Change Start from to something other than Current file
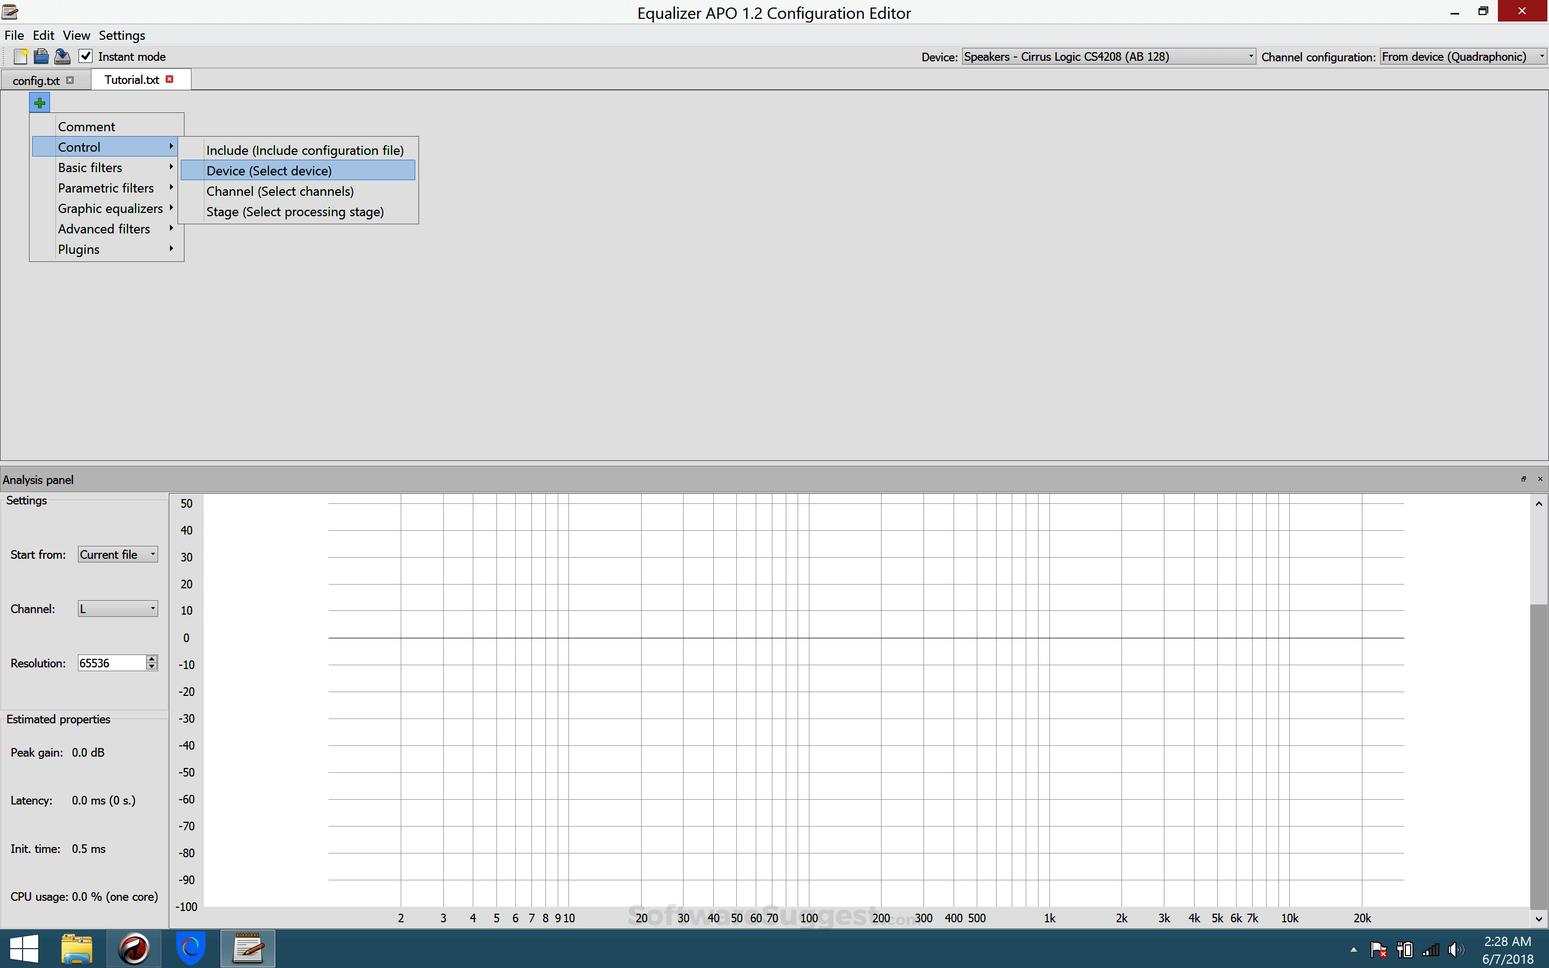 pos(152,554)
